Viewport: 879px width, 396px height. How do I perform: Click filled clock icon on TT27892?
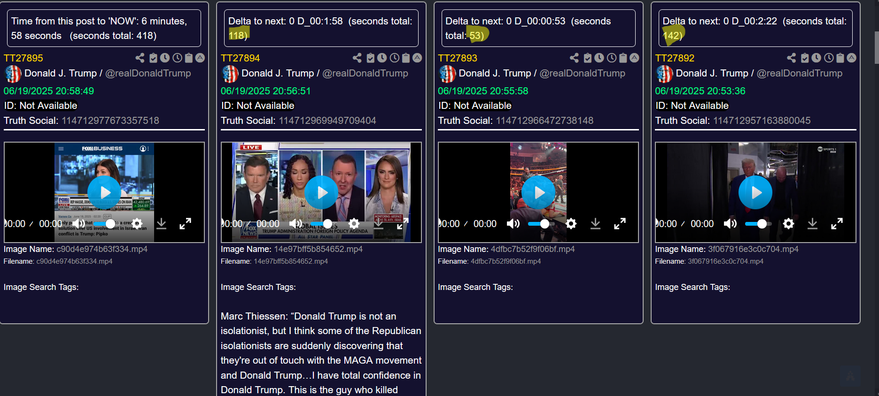pyautogui.click(x=817, y=58)
